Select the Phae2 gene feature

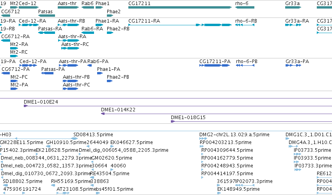[110, 16]
